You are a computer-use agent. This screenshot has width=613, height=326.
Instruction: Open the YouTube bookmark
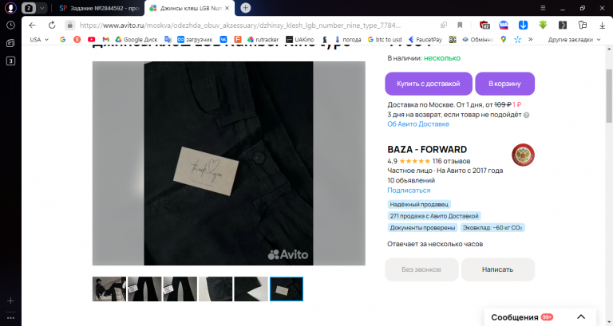pyautogui.click(x=92, y=39)
